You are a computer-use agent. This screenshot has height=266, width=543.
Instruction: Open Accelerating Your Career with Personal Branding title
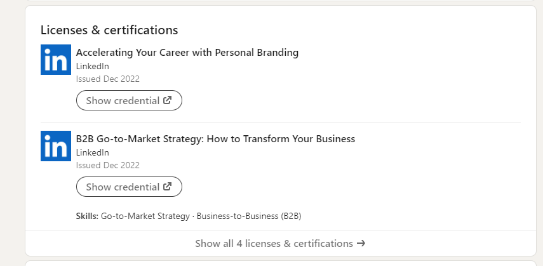coord(187,53)
